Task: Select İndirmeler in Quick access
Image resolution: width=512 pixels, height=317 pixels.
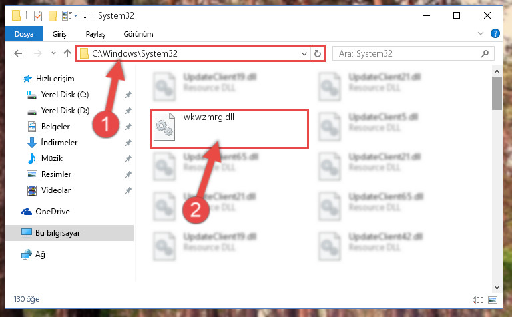Action: 59,143
